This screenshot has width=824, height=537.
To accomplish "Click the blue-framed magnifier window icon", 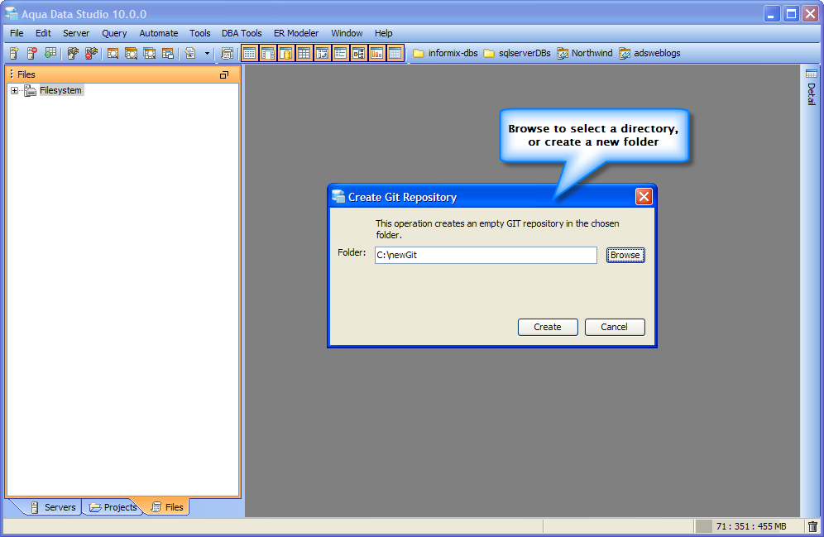I will click(x=149, y=53).
